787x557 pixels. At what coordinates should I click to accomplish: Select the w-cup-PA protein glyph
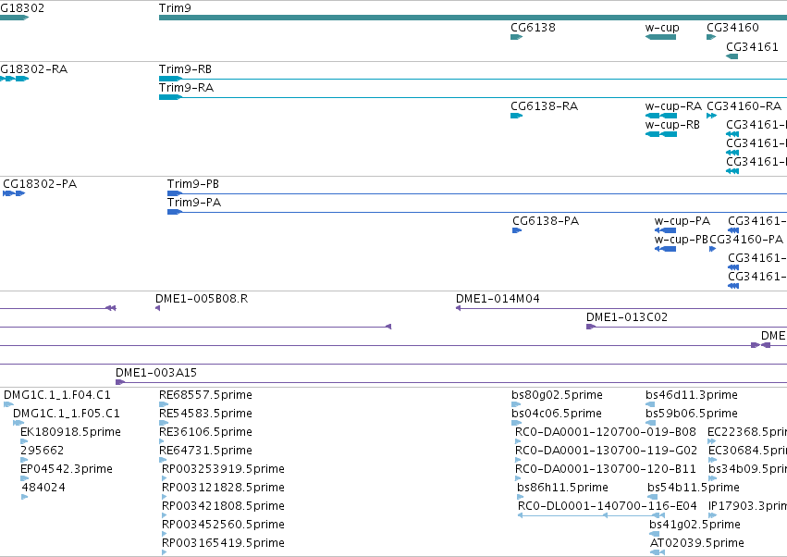pos(665,230)
